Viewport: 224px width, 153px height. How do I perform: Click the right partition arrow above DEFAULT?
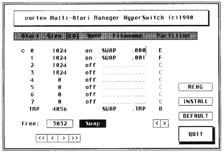[164, 123]
